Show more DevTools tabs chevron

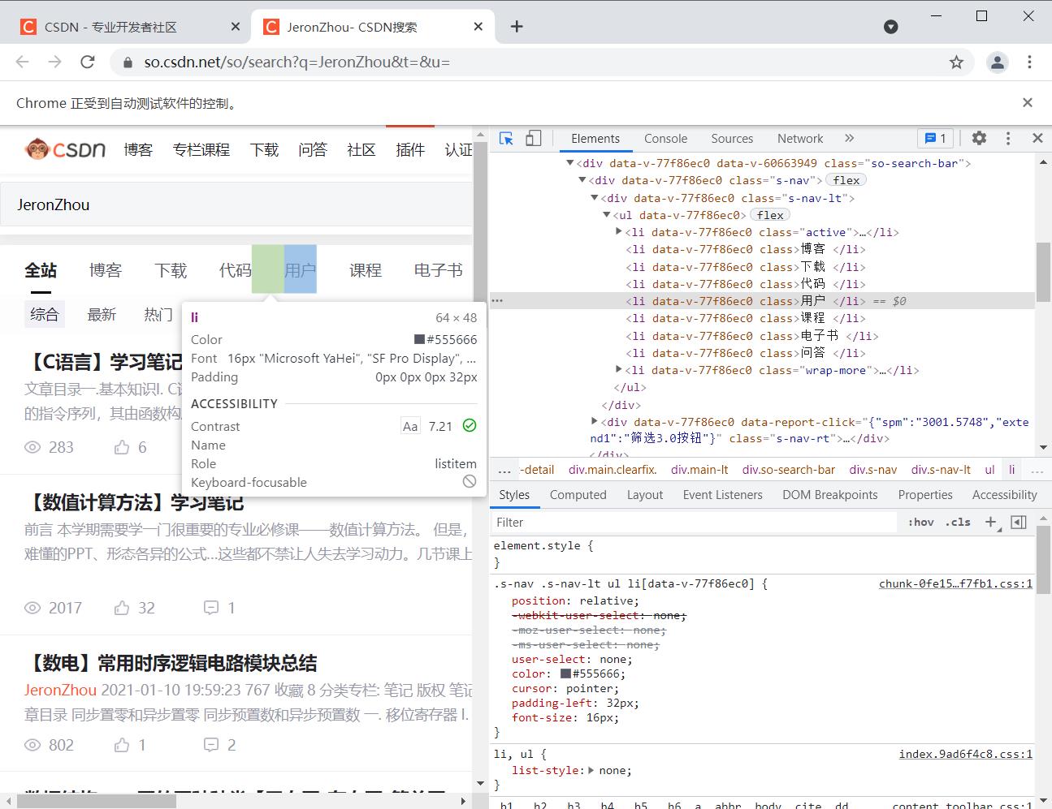click(849, 139)
